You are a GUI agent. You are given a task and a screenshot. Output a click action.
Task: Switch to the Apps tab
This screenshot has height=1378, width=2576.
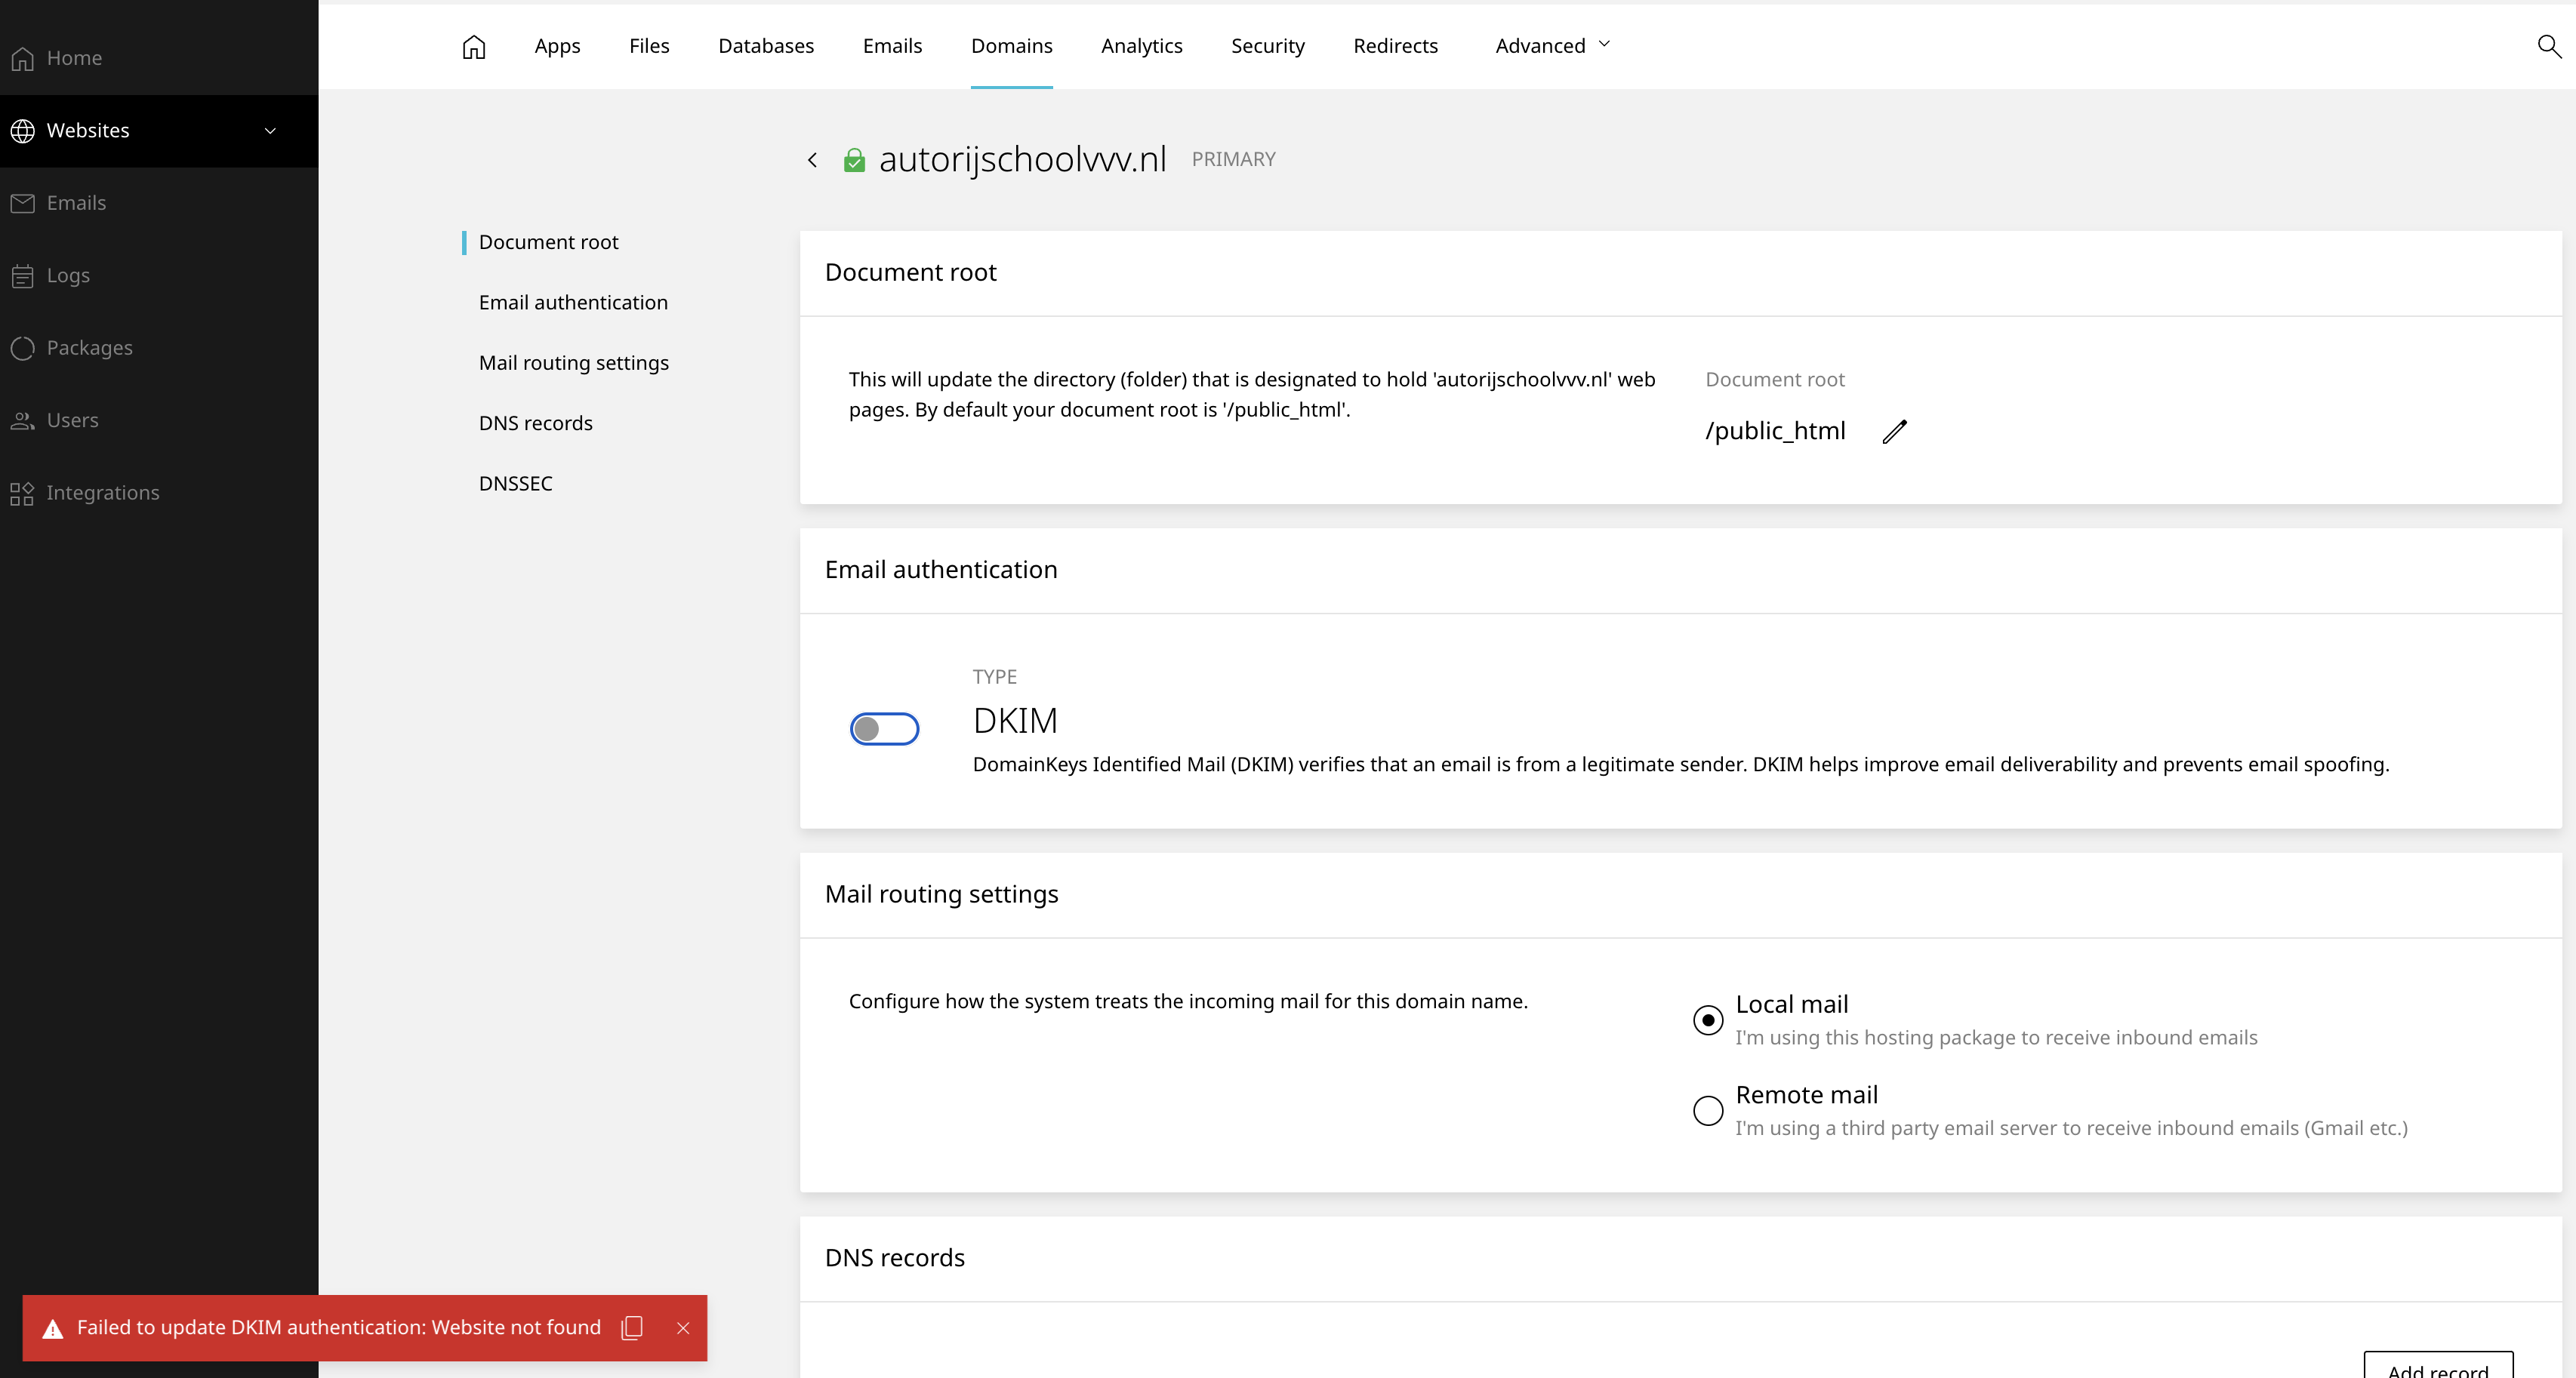click(557, 46)
